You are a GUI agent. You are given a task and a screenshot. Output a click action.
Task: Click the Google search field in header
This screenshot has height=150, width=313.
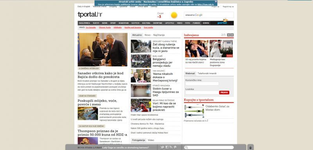[x=209, y=15]
